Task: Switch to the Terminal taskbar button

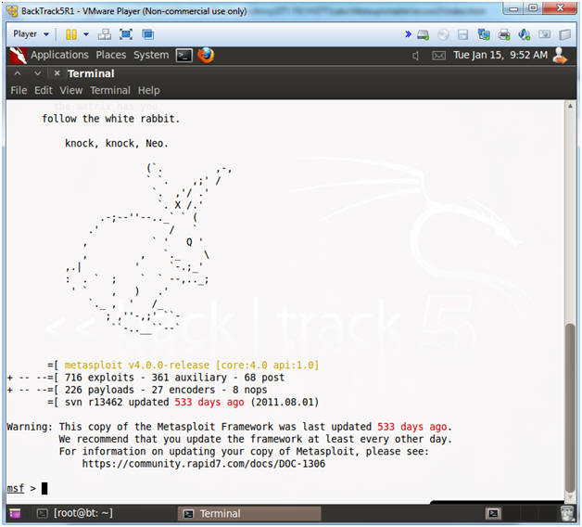Action: point(250,514)
